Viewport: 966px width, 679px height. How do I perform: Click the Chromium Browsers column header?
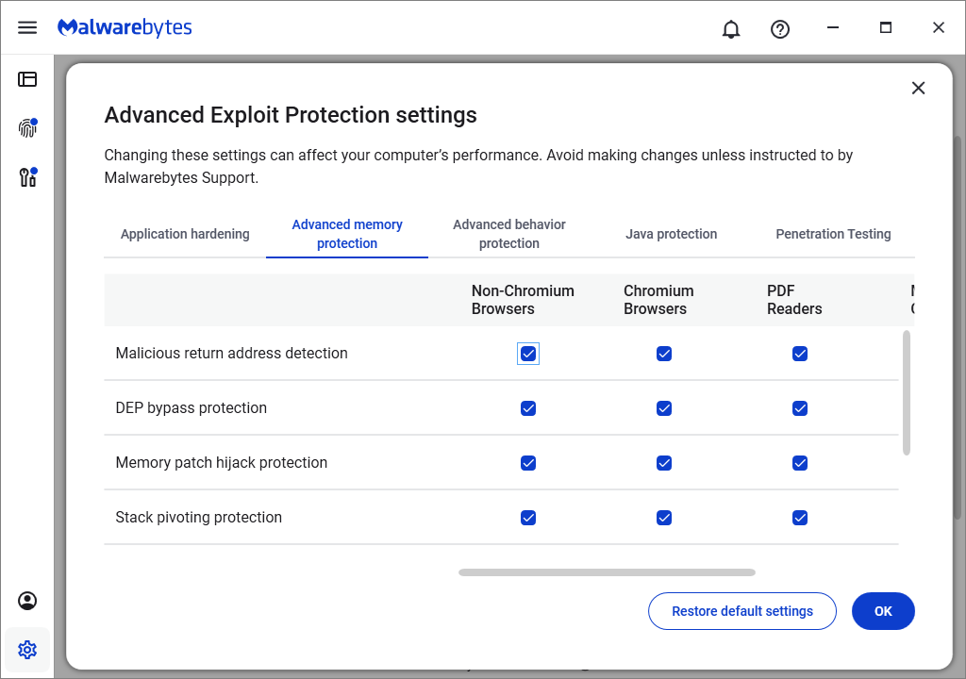(x=658, y=300)
